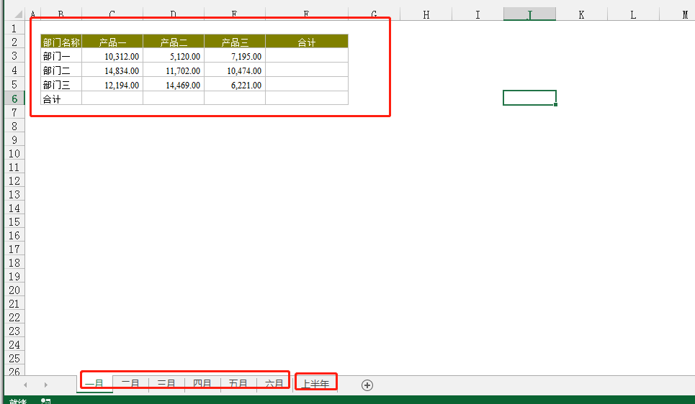This screenshot has height=404, width=695.
Task: Select all cells via corner triangle
Action: [18, 14]
